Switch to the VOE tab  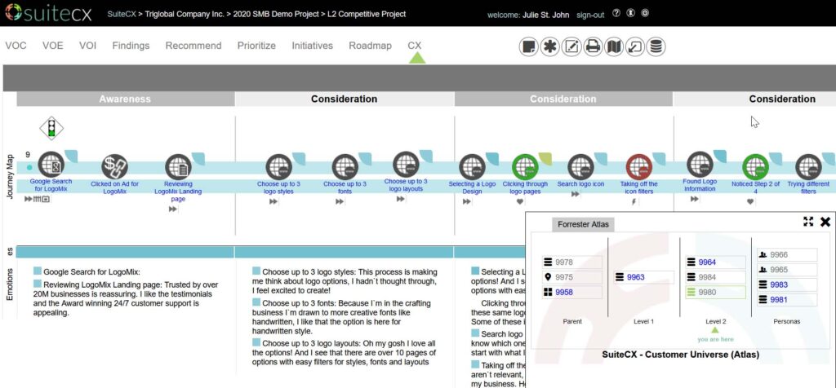coord(53,46)
